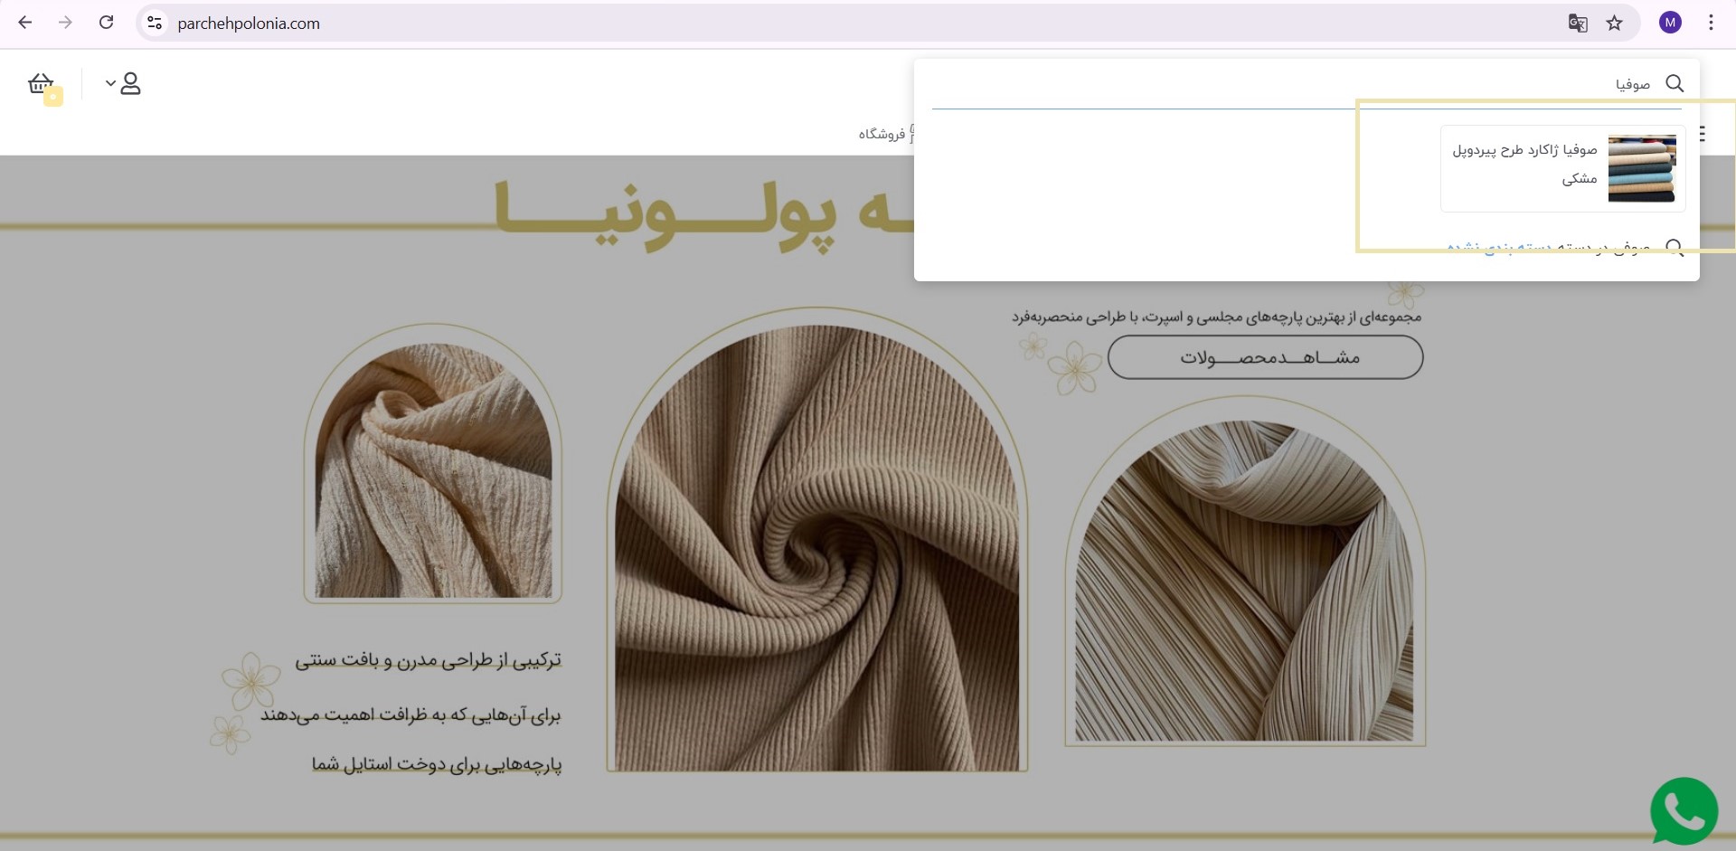Open the translate this page icon
The image size is (1736, 851).
[1577, 24]
